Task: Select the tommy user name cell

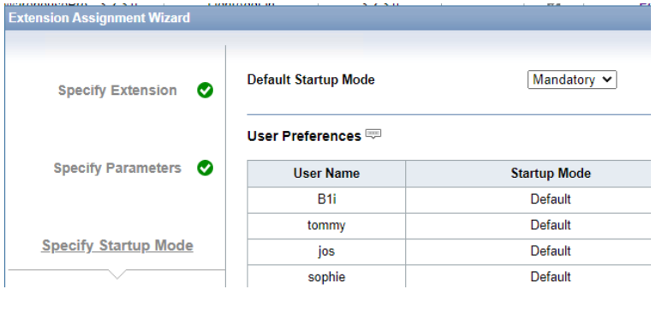Action: (x=326, y=226)
